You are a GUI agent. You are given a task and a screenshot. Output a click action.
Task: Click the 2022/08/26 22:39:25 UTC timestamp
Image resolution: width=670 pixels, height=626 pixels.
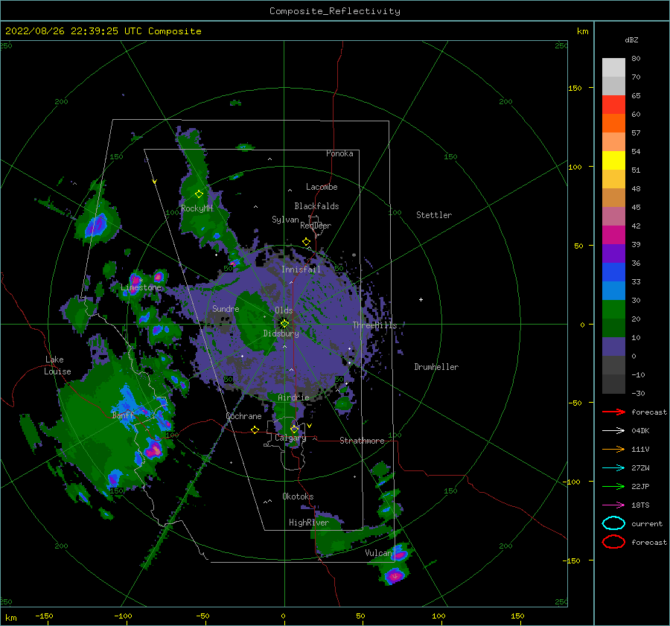pyautogui.click(x=74, y=31)
